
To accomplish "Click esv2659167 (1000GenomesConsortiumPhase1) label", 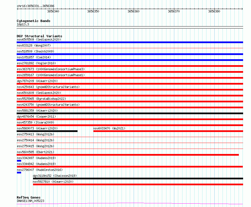I will coord(51,75).
